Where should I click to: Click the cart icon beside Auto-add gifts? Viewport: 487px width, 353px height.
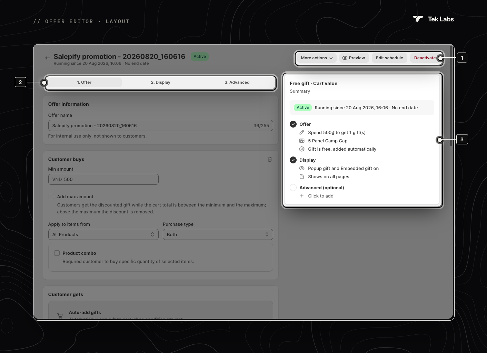60,315
